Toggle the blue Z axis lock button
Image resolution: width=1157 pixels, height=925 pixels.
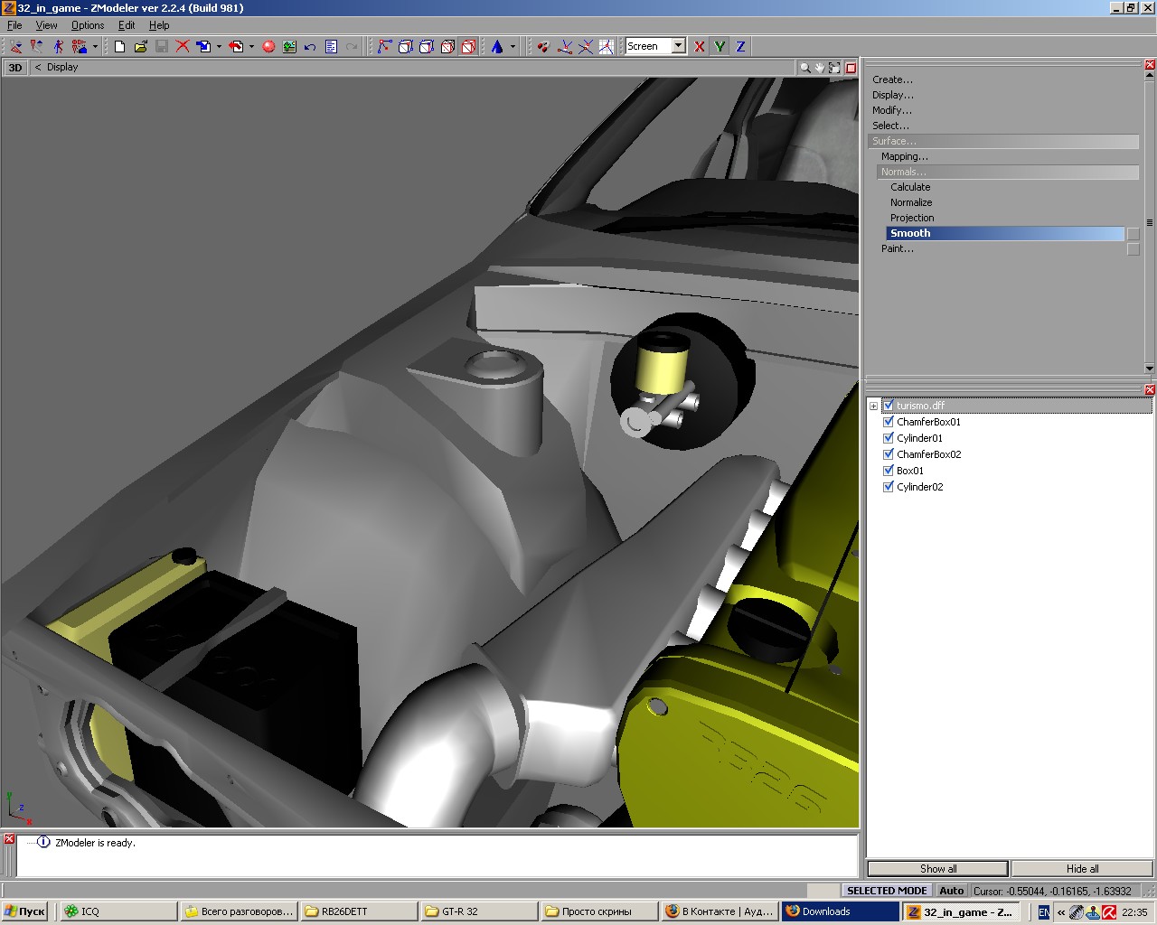pos(740,46)
